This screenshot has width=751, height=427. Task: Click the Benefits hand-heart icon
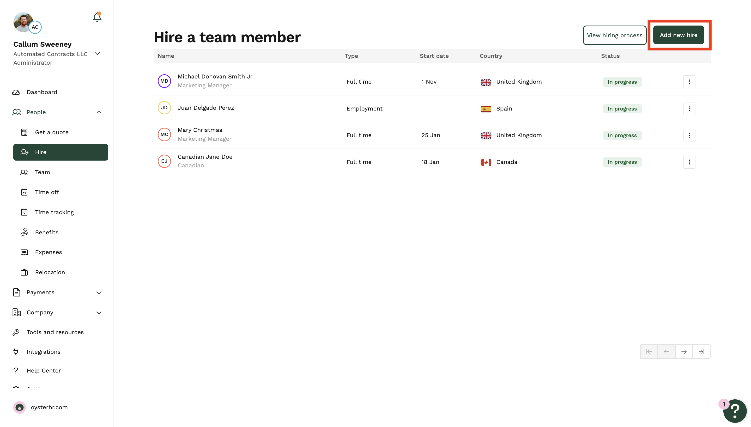click(24, 232)
